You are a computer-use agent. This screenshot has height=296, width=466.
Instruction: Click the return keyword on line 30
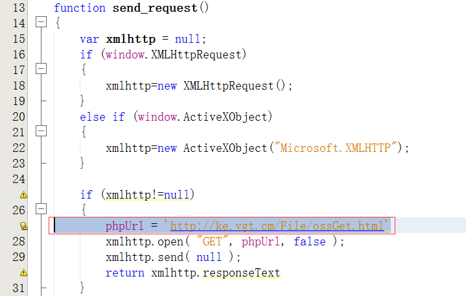(x=125, y=273)
